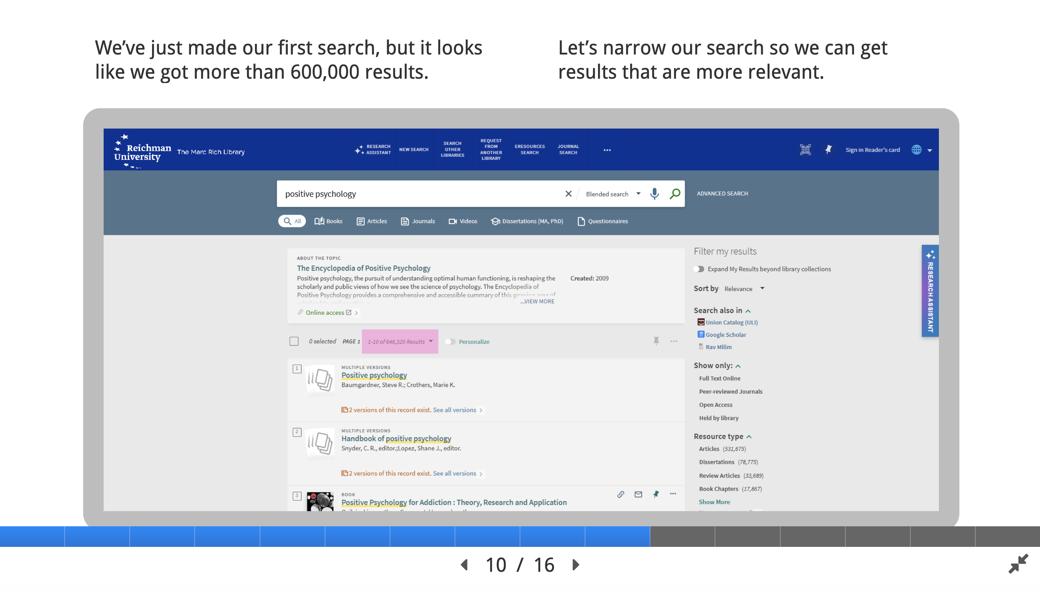Exit fullscreen with the collapse arrows icon
The image size is (1040, 592).
click(x=1018, y=563)
